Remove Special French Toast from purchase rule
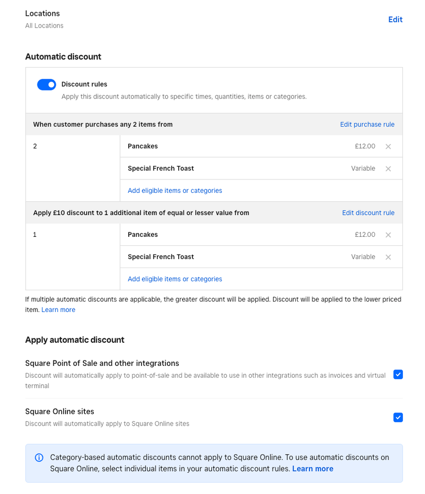The height and width of the screenshot is (494, 425). 388,169
